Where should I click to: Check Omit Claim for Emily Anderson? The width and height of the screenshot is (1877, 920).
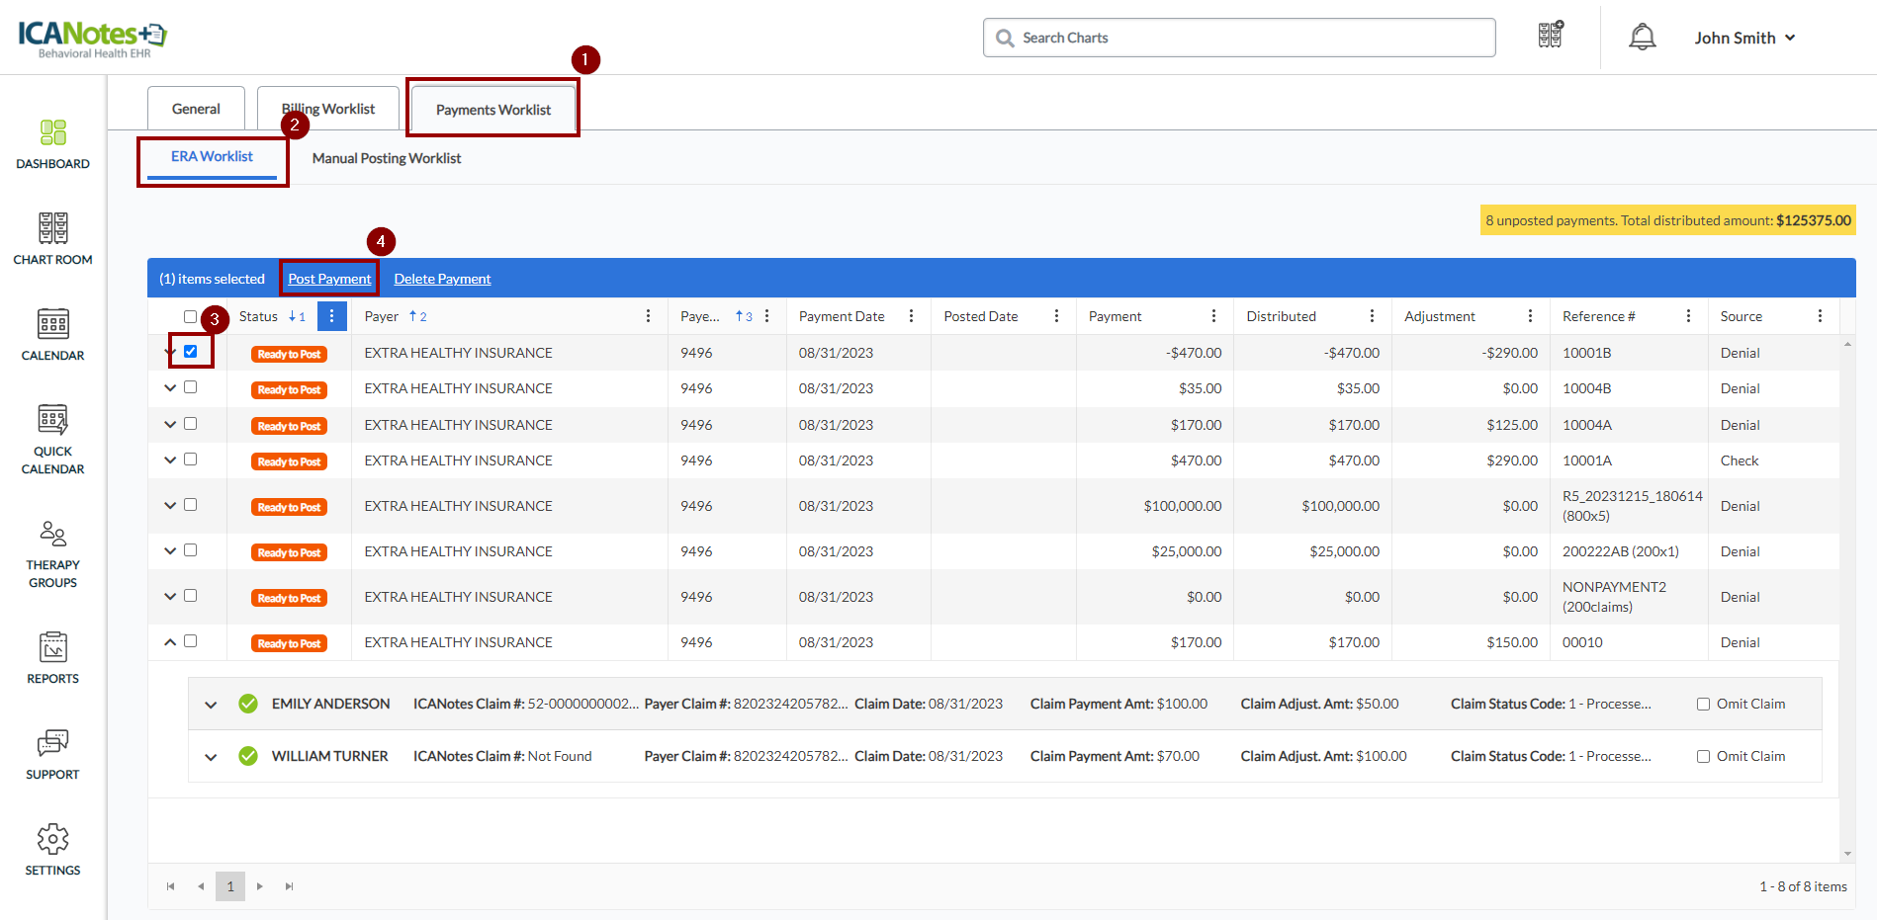point(1703,705)
